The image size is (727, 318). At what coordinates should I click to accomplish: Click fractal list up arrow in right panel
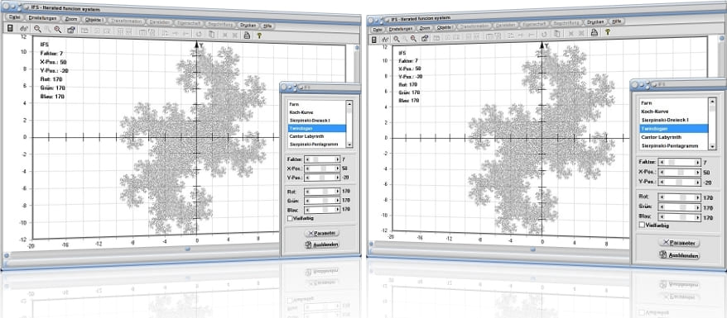[x=712, y=101]
